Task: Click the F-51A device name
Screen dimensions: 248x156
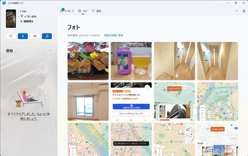Action: pos(23,11)
